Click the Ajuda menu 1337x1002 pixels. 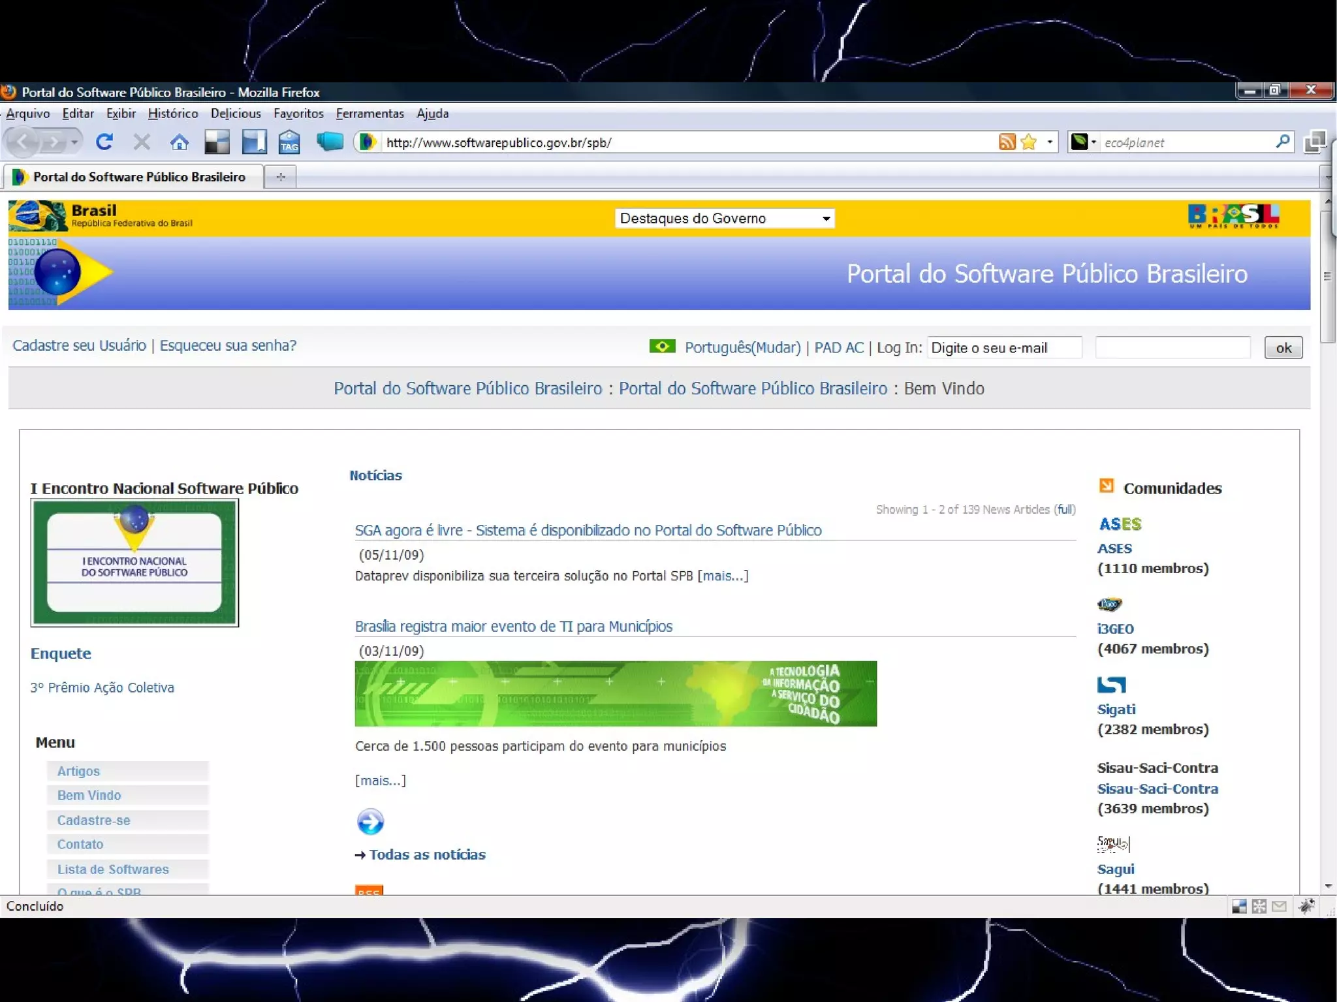[x=432, y=114]
